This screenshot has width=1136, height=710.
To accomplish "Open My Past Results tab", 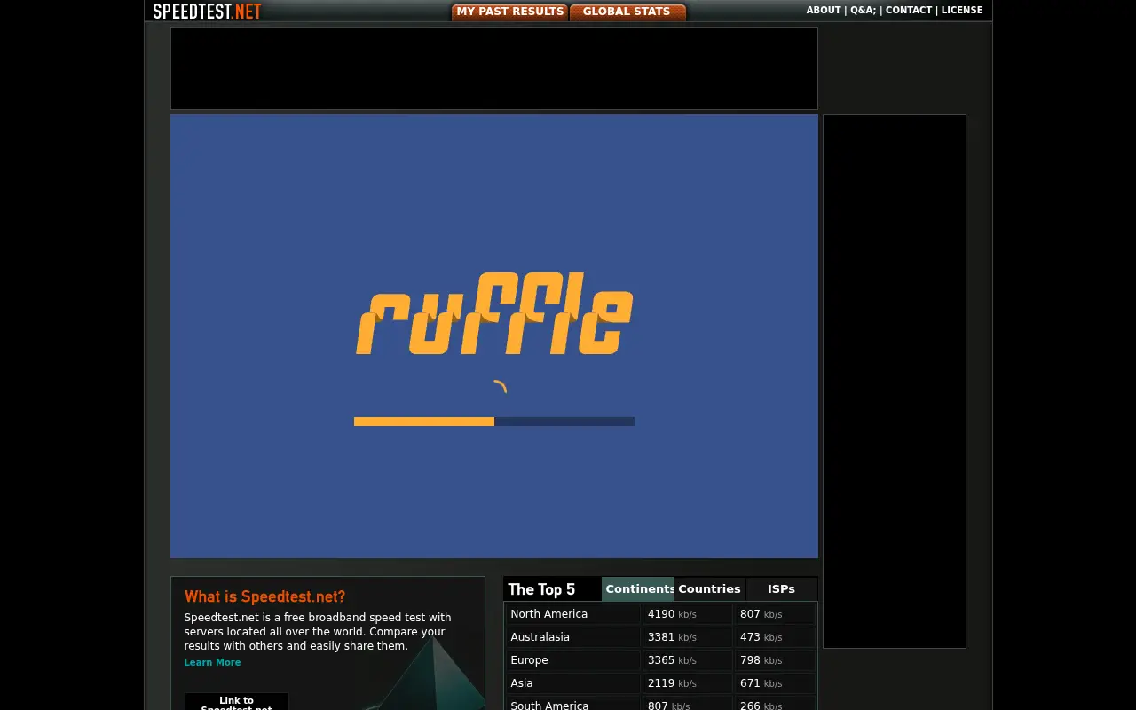I will tap(509, 12).
